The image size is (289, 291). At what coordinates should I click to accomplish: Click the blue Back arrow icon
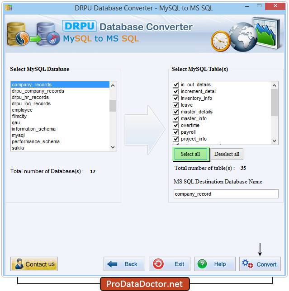(x=112, y=264)
